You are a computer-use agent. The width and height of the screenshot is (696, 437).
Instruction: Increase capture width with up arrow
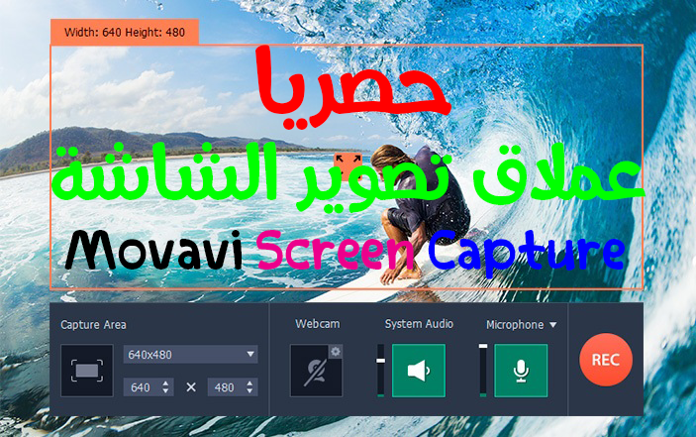tap(165, 383)
